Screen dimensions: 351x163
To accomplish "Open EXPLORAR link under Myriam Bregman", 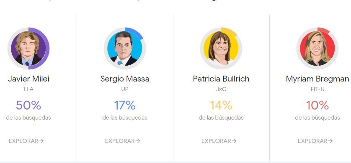I will pos(315,141).
